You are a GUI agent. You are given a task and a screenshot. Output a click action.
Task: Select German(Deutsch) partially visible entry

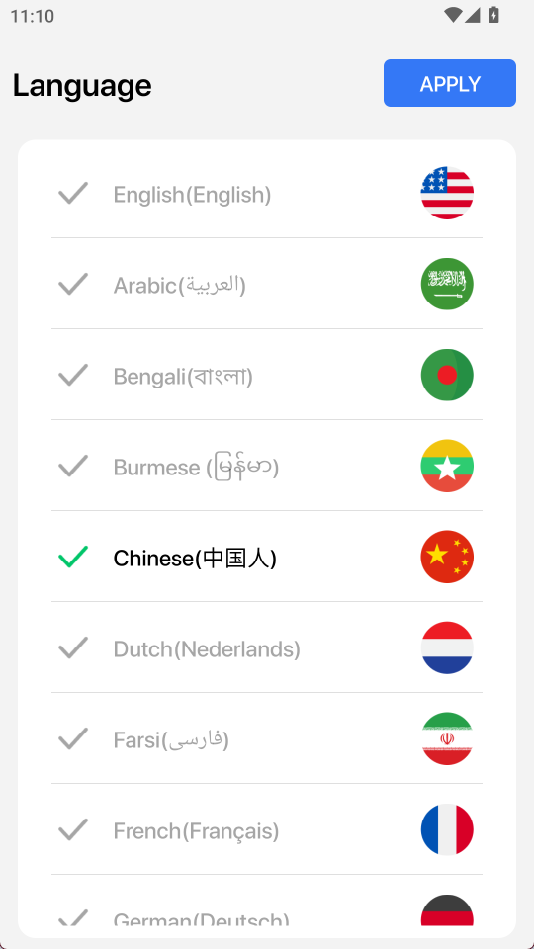coord(201,918)
